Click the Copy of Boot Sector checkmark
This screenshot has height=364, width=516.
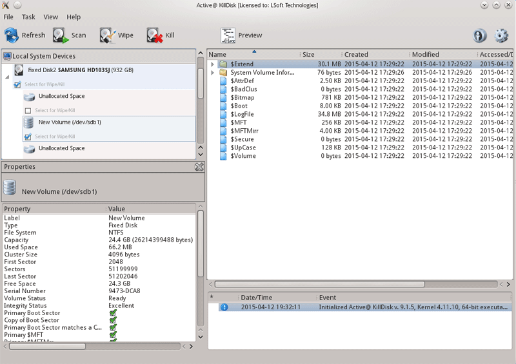point(113,320)
